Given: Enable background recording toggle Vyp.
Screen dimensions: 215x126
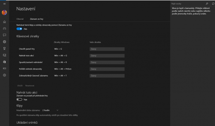Looking at the screenshot, I should click(x=19, y=99).
